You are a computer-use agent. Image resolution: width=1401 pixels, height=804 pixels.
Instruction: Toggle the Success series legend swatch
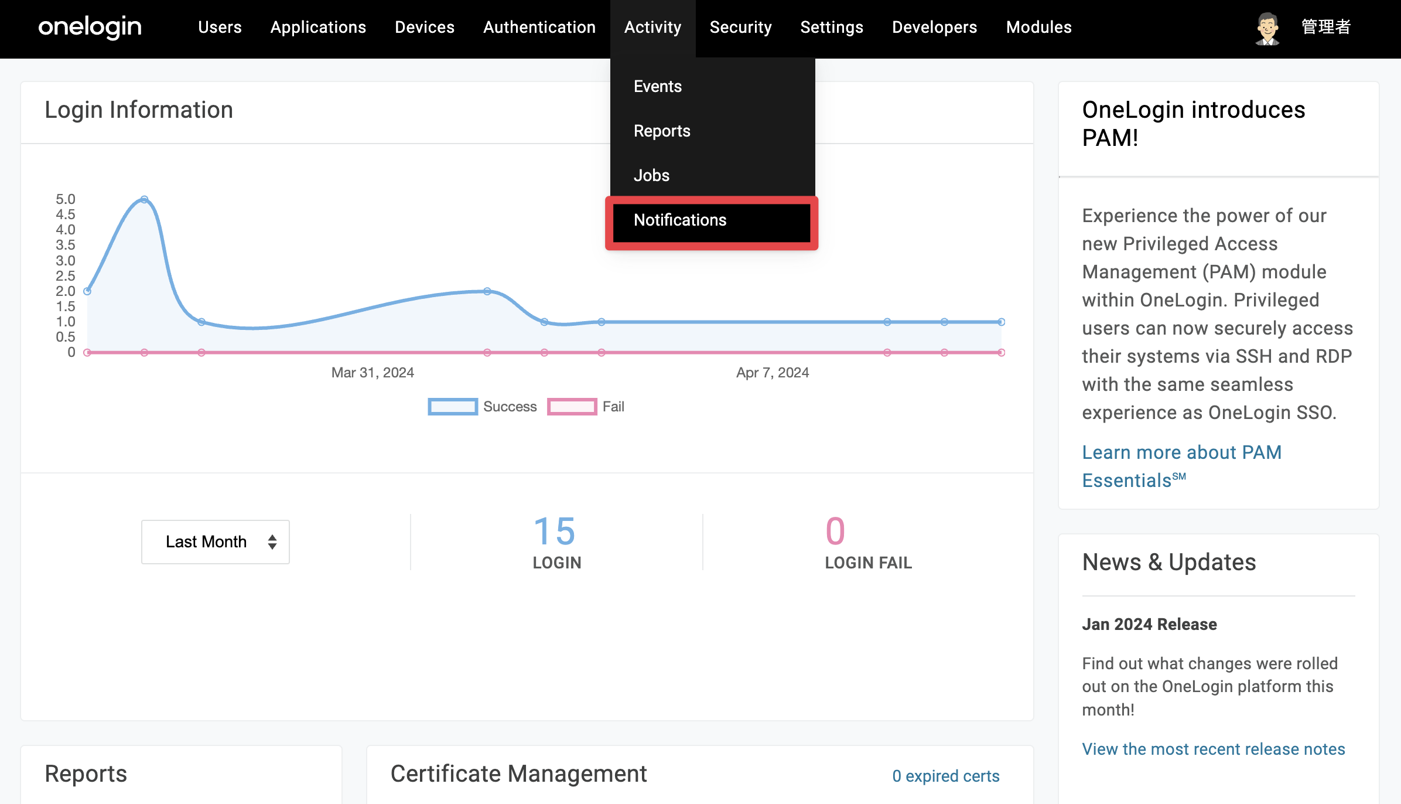(x=452, y=407)
